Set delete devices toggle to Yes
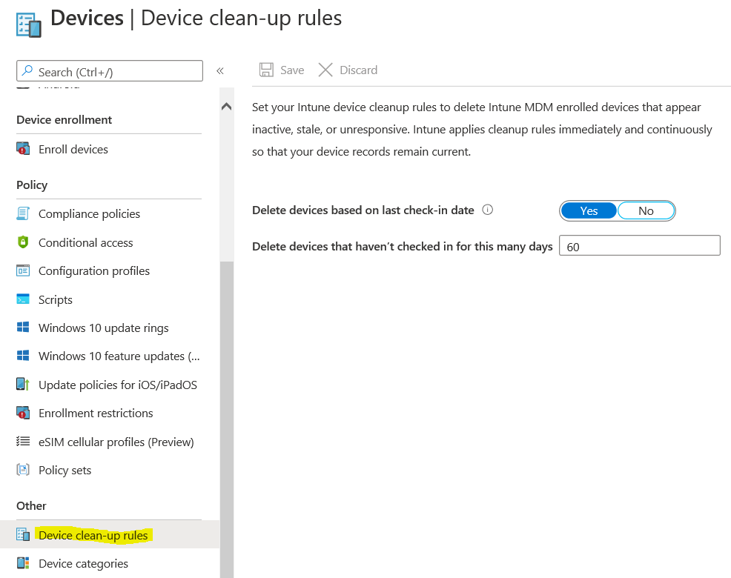 589,210
